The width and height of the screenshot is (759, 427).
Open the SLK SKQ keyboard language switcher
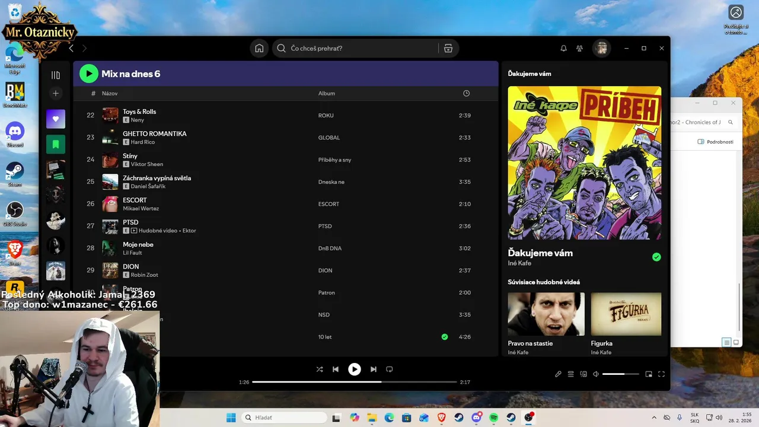click(x=694, y=418)
